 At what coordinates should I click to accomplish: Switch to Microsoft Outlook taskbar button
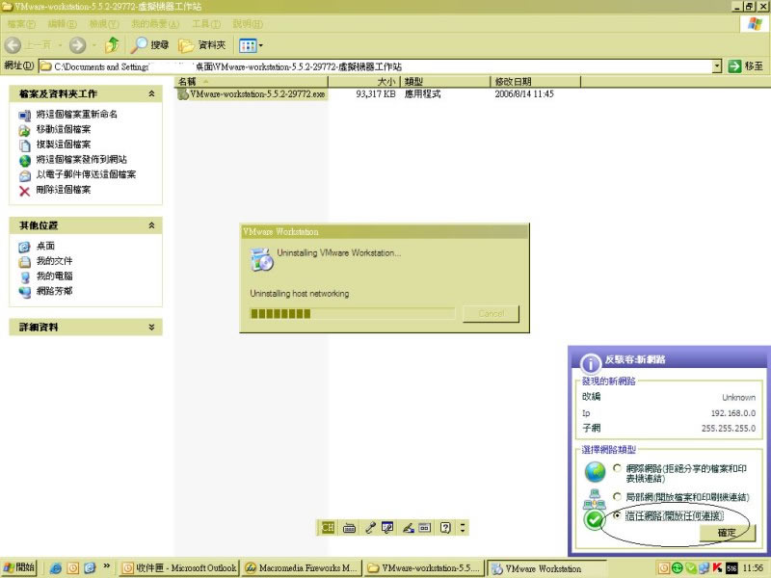point(179,568)
